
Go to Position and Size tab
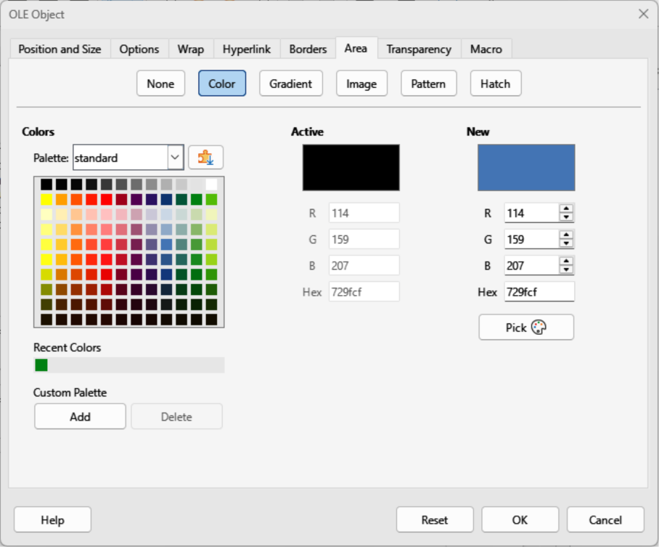click(x=60, y=49)
